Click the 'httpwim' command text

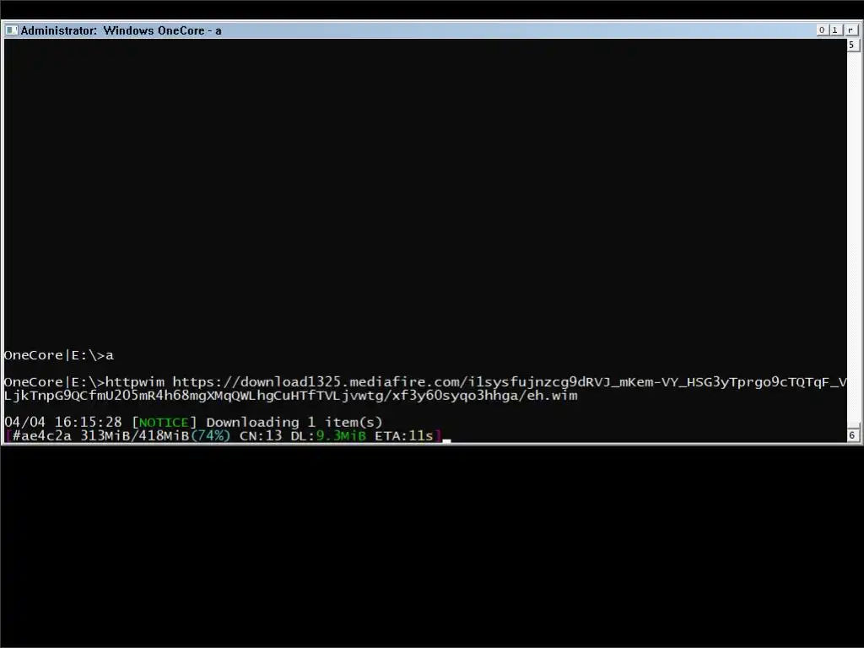point(134,382)
